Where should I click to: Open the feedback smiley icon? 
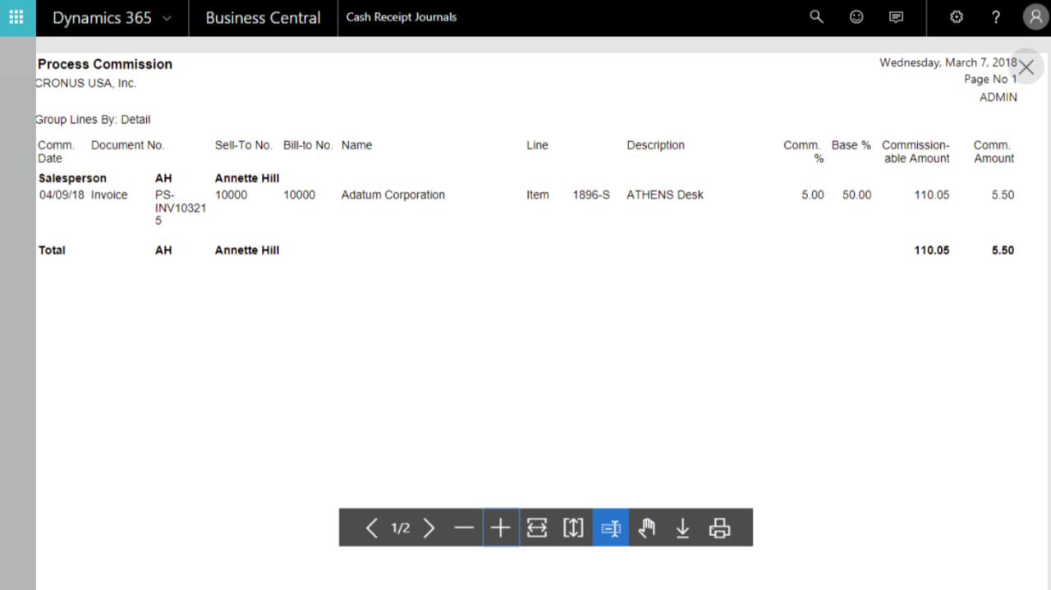tap(856, 17)
